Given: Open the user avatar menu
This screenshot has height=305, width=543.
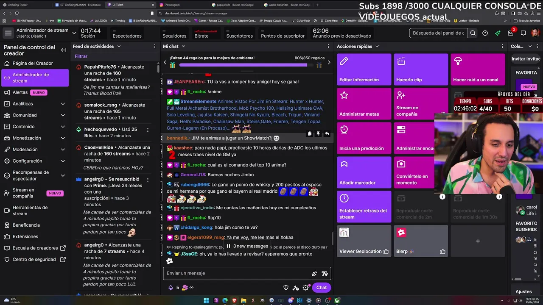Looking at the screenshot, I should coord(535,33).
